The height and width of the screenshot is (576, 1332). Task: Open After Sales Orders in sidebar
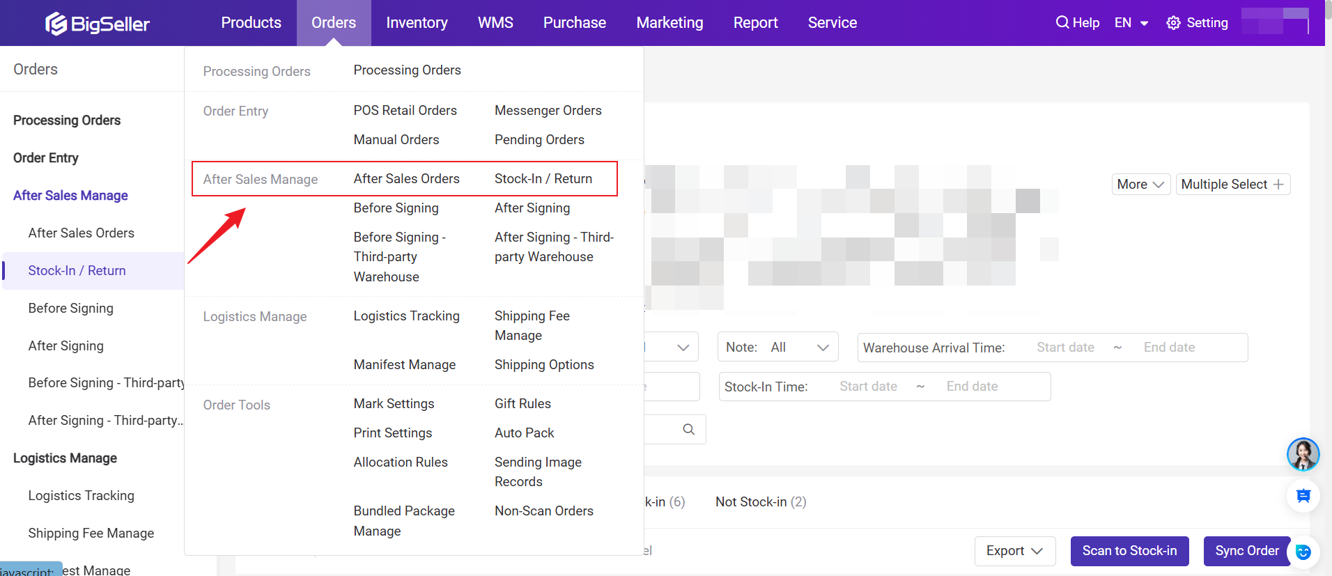(x=81, y=233)
